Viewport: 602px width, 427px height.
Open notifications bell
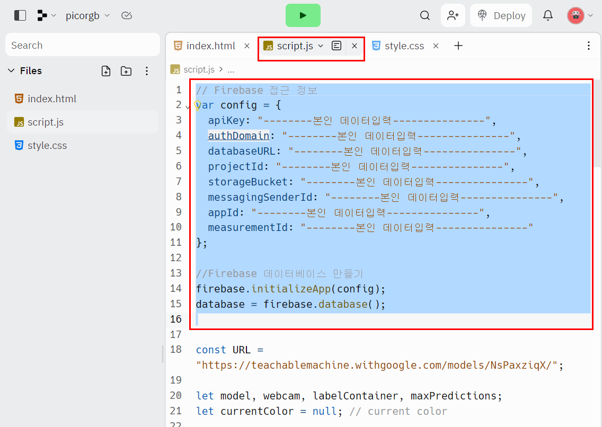tap(548, 15)
